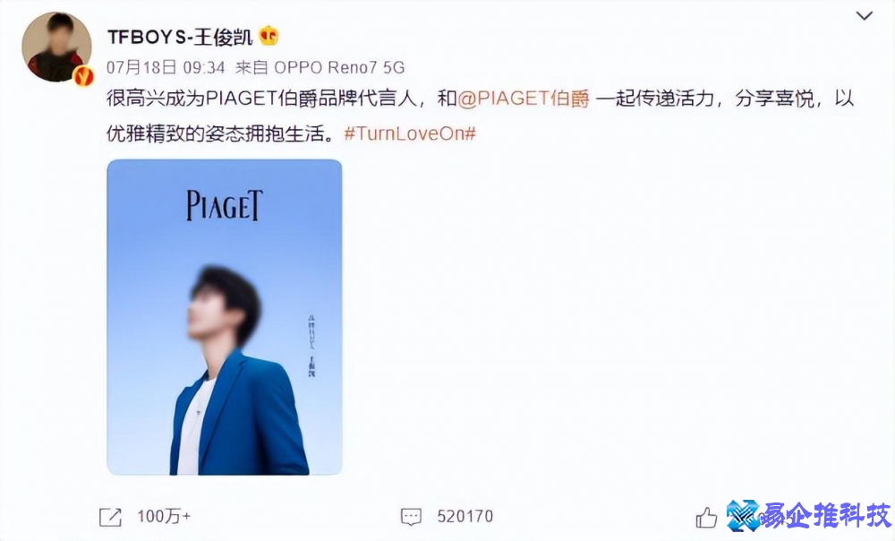Toggle the thumbs-up like icon
The width and height of the screenshot is (895, 541).
pyautogui.click(x=707, y=518)
